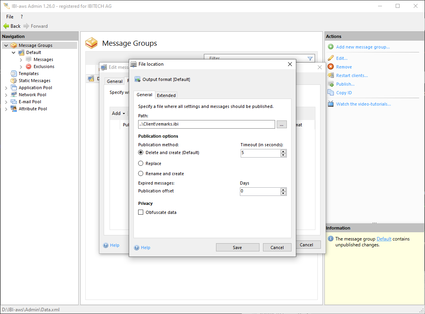This screenshot has height=314, width=425.
Task: Click the Default link in Information panel
Action: (x=384, y=239)
